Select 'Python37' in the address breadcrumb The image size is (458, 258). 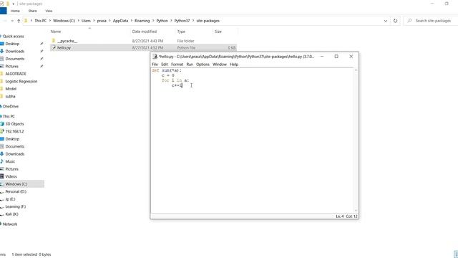(x=182, y=21)
